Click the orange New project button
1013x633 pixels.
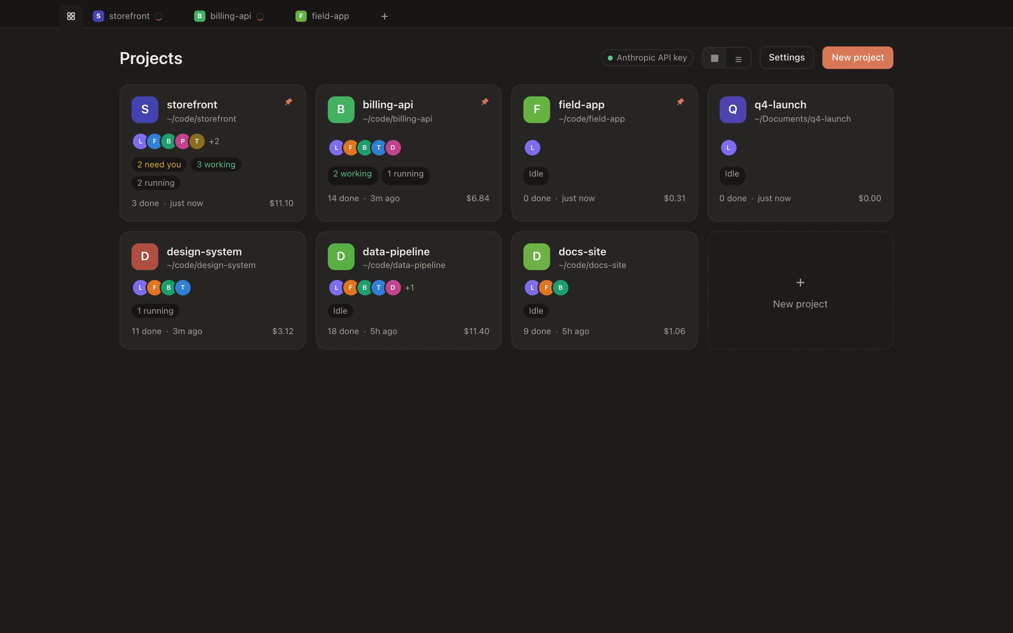[x=857, y=58]
